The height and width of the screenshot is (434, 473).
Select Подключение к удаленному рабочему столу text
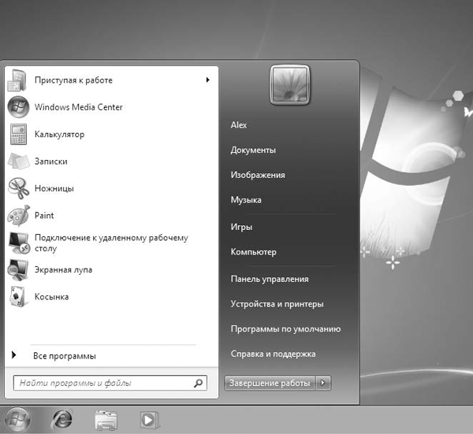[111, 243]
